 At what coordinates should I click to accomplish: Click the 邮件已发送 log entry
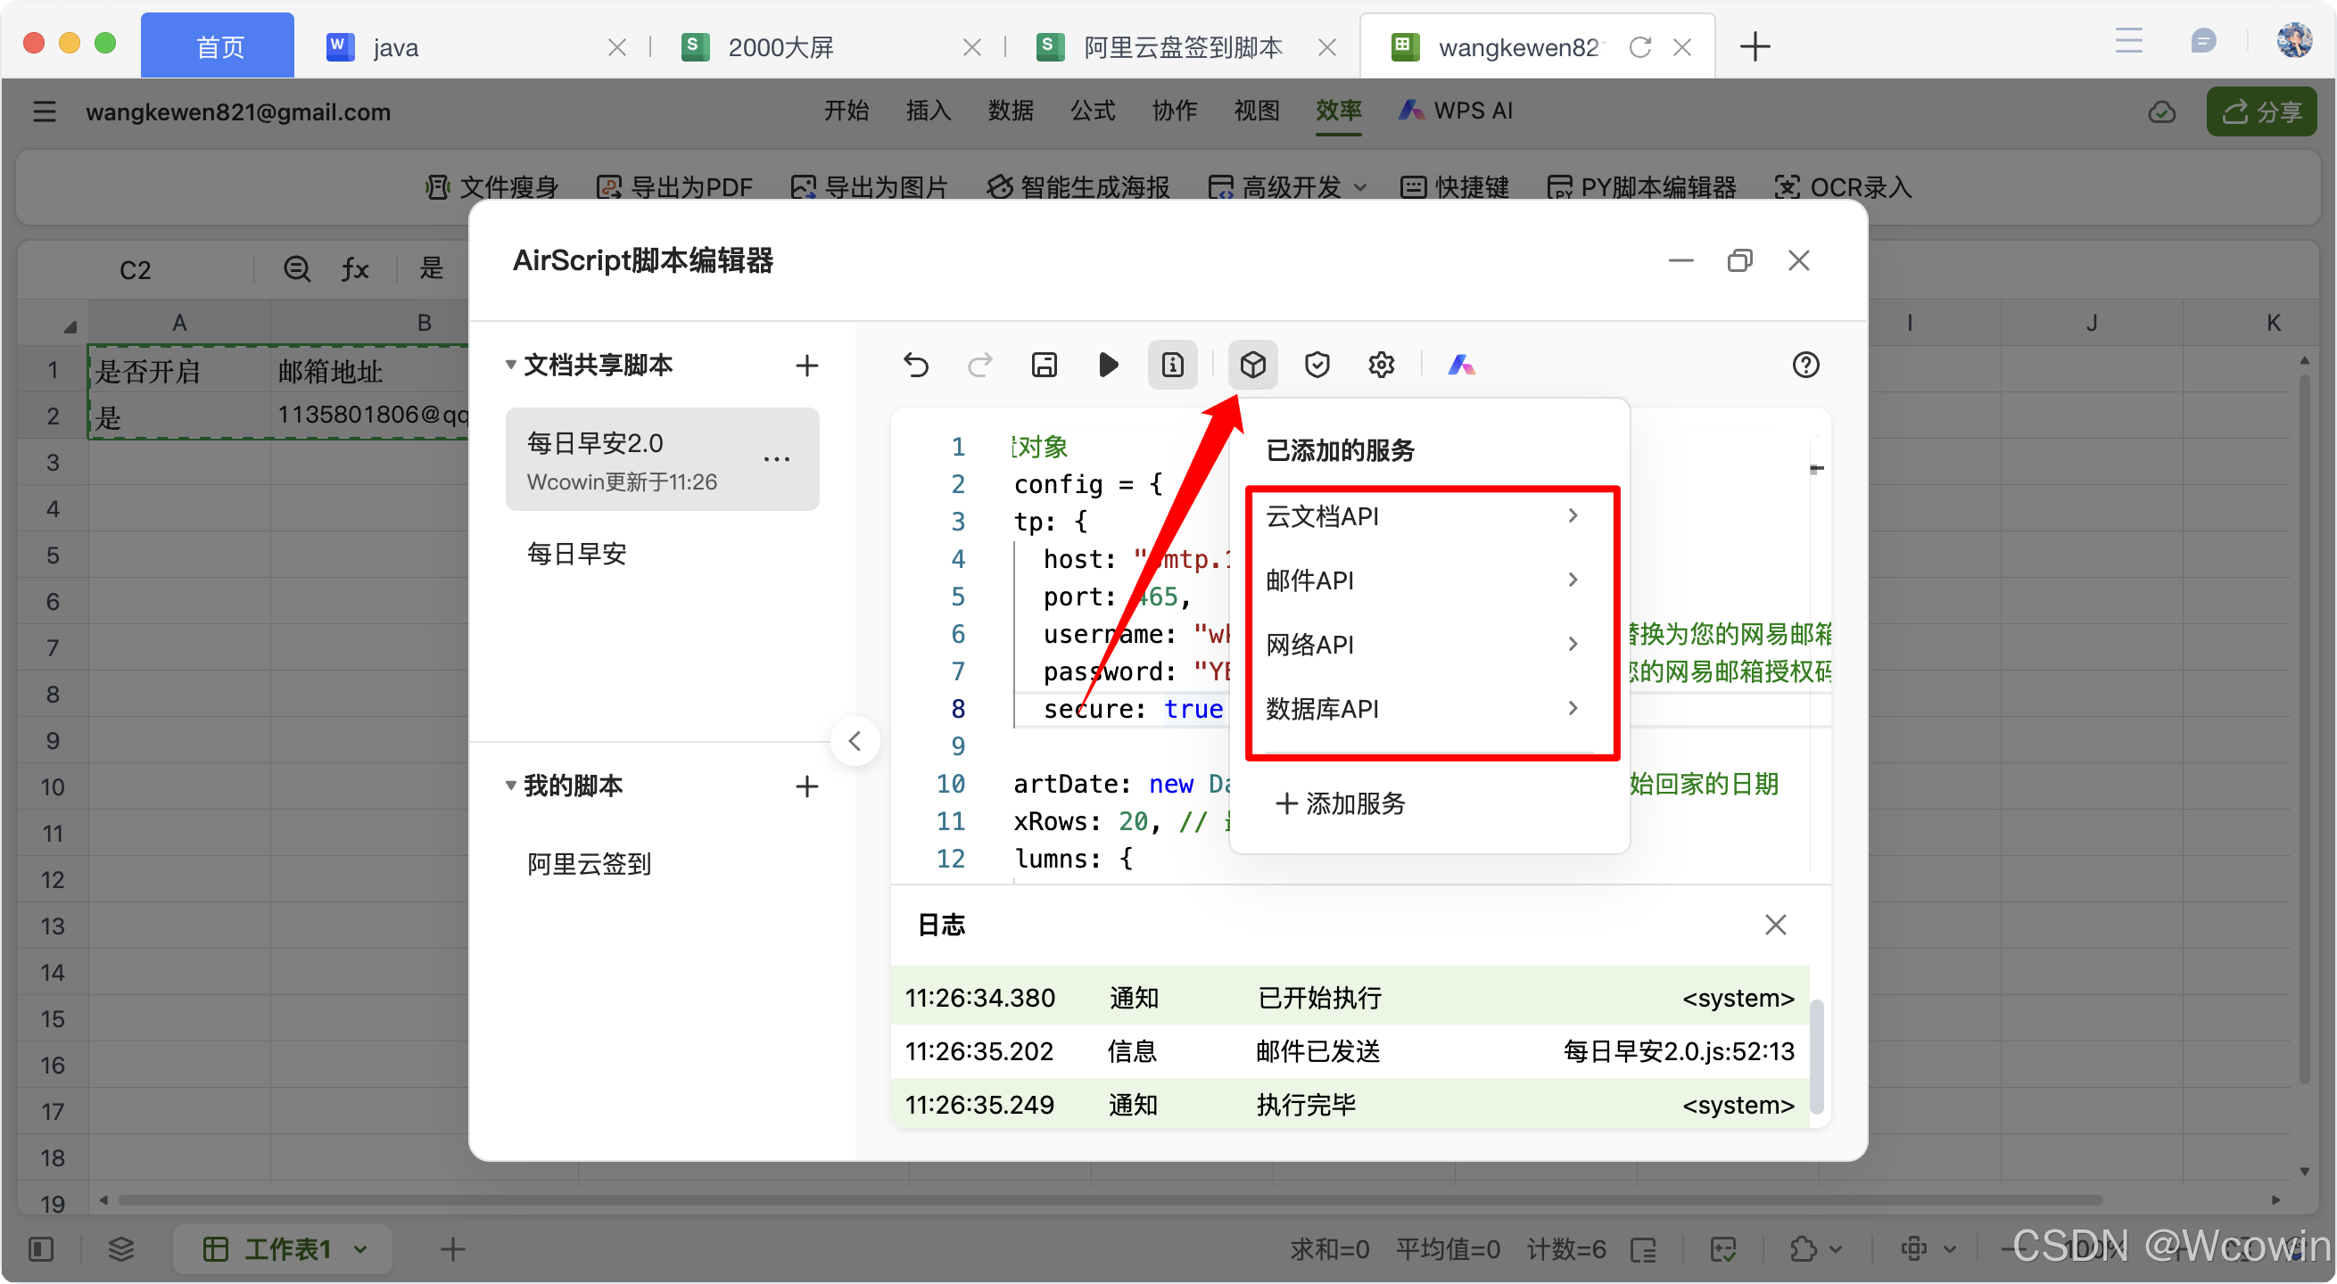point(1350,1052)
